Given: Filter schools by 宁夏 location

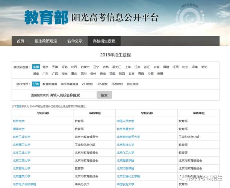Looking at the screenshot, I should click(151, 74).
